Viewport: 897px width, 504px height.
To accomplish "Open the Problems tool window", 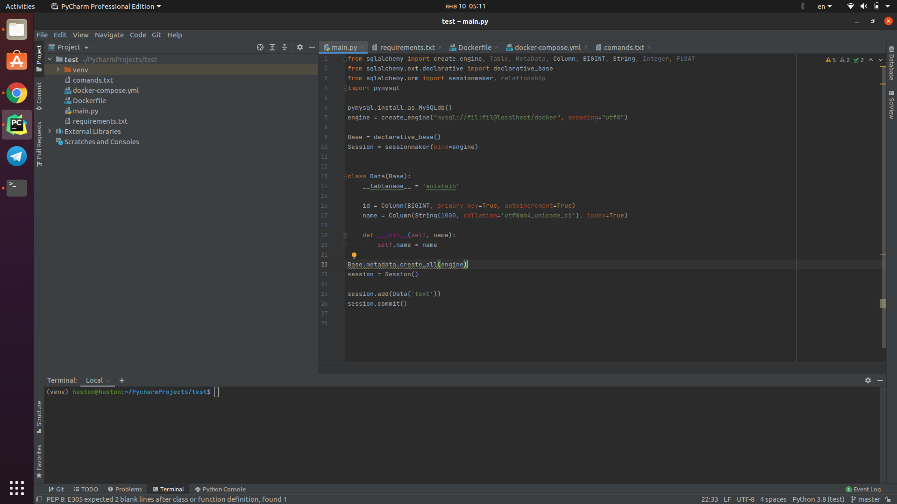I will [x=125, y=489].
